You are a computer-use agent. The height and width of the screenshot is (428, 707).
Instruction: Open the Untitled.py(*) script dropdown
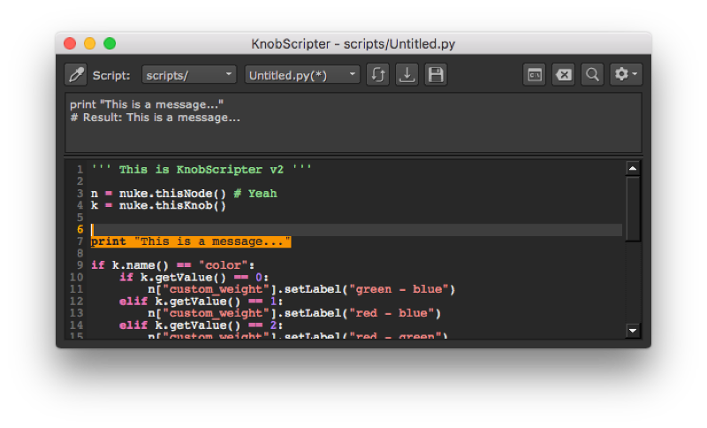(301, 75)
